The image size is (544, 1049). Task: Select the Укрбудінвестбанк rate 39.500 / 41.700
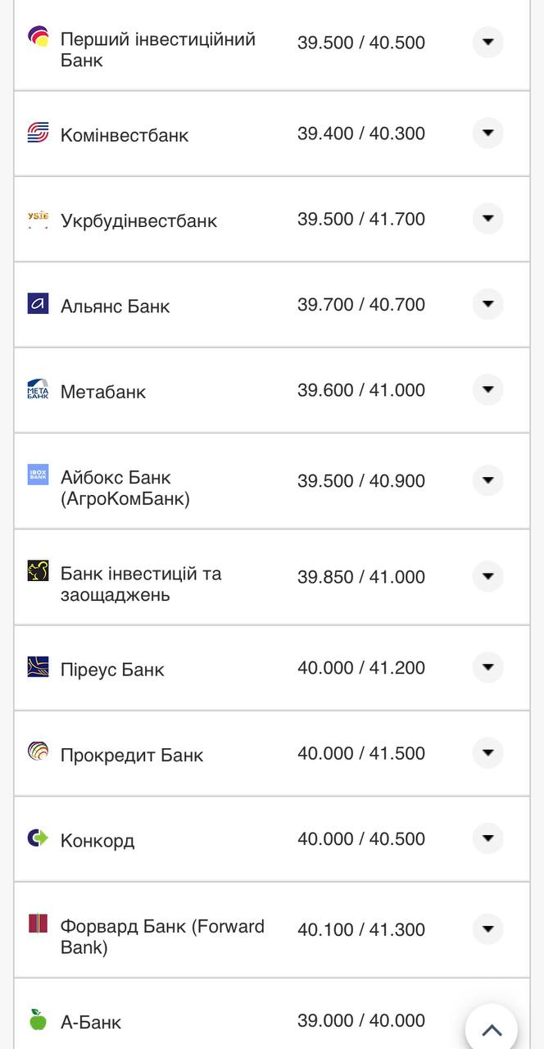click(361, 219)
